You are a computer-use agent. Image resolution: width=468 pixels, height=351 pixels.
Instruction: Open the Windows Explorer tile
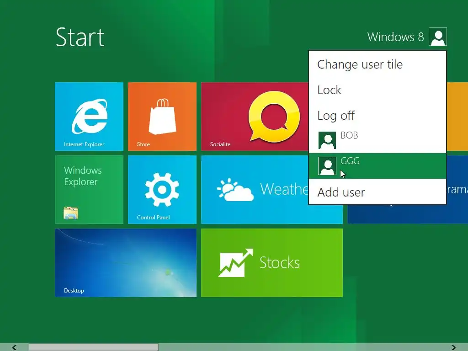click(89, 190)
